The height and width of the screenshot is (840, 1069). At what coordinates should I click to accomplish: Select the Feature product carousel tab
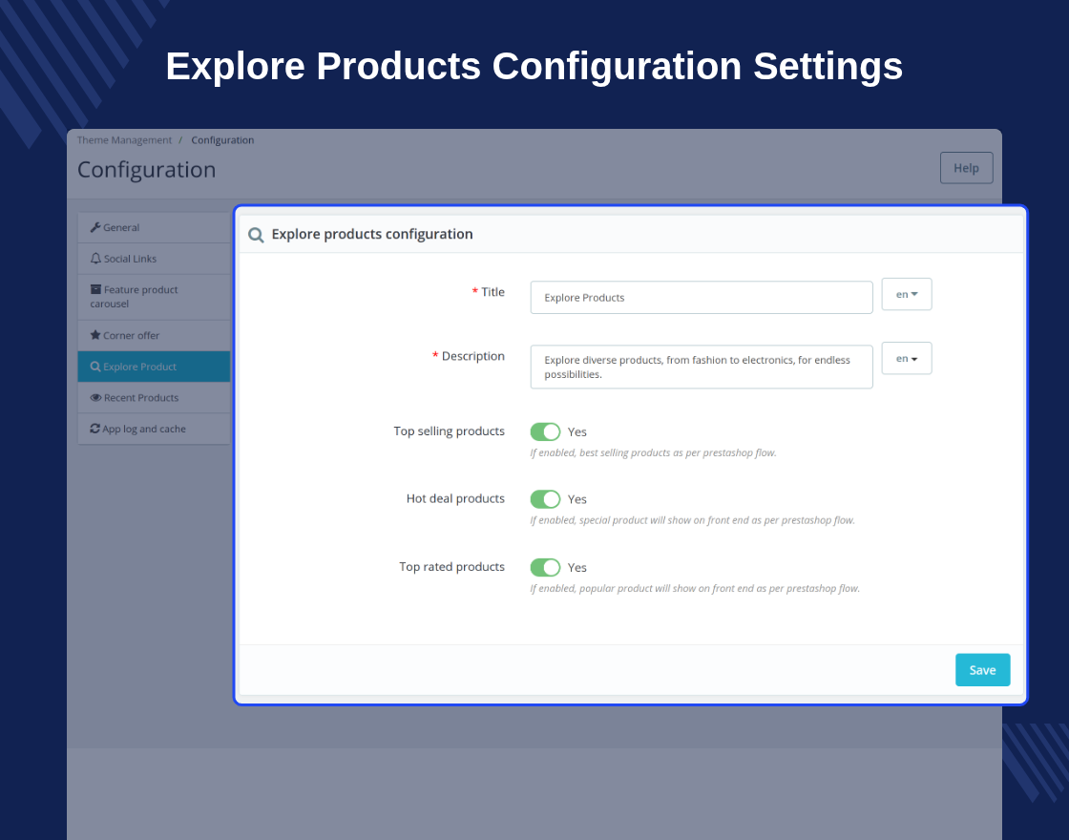tap(154, 297)
